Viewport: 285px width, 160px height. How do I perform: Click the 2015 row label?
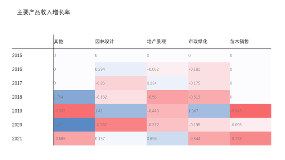(x=17, y=55)
